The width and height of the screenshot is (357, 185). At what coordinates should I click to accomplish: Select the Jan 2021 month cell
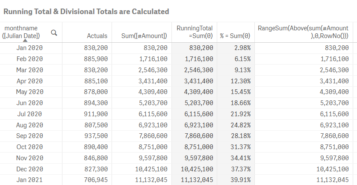(x=30, y=180)
